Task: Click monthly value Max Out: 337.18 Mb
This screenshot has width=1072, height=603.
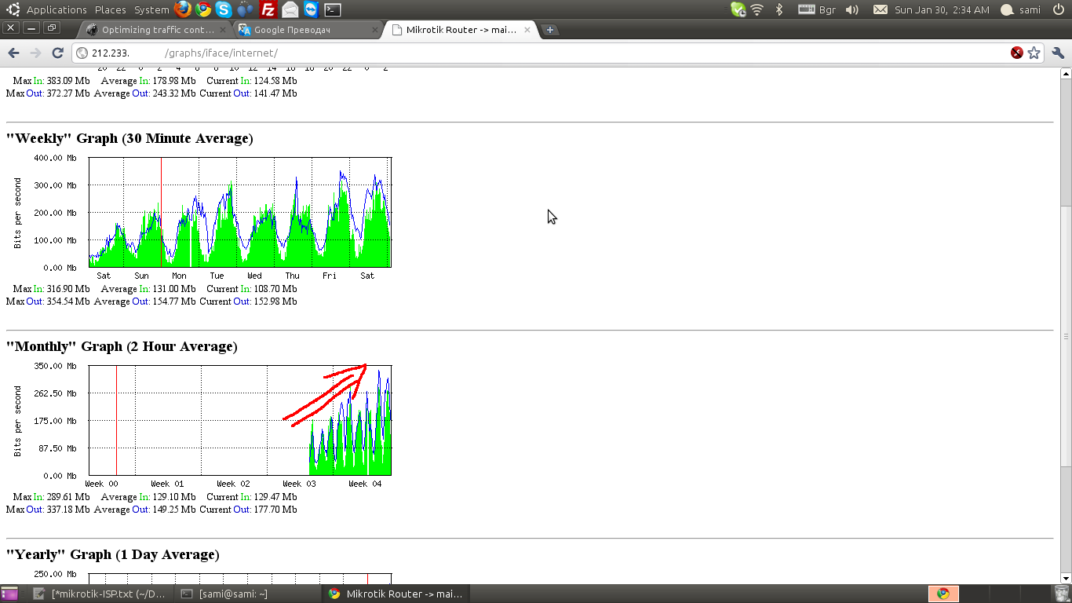Action: coord(48,510)
